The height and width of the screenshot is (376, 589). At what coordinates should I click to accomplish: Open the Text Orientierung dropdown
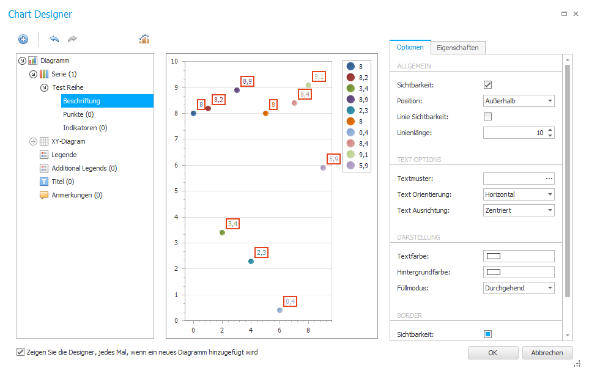[x=519, y=194]
